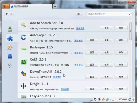The width and height of the screenshot is (137, 103).
Task: Click 移除 for AutoPager
Action: point(121,40)
